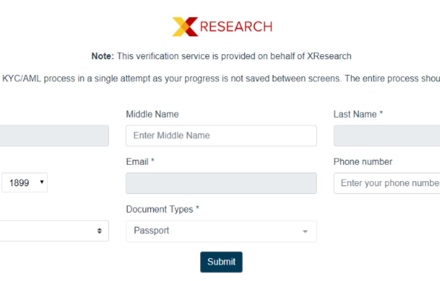The image size is (440, 281).
Task: Select the greyed-out Email field
Action: click(221, 183)
